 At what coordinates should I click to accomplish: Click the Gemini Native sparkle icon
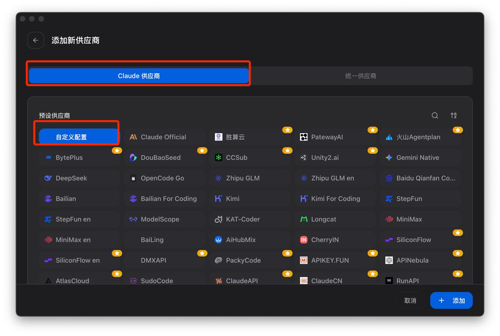tap(389, 158)
